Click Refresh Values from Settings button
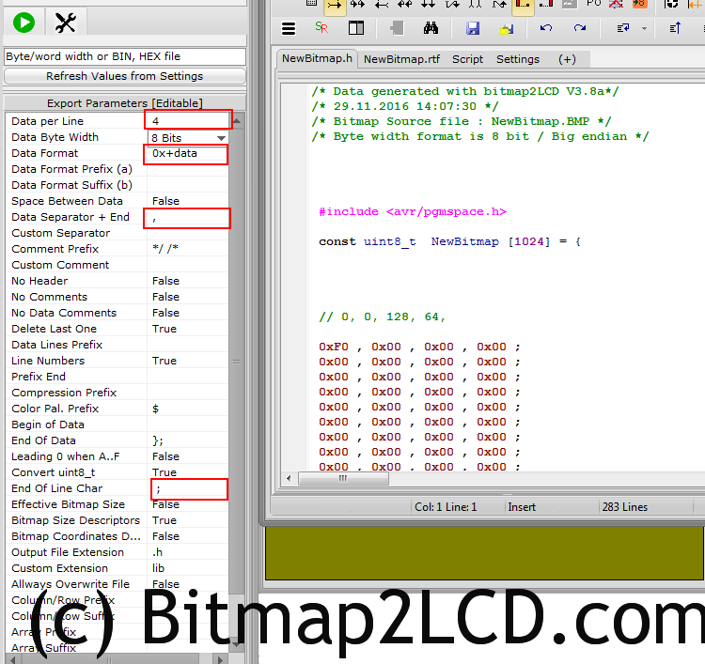Screen dimensions: 705x664 click(124, 76)
